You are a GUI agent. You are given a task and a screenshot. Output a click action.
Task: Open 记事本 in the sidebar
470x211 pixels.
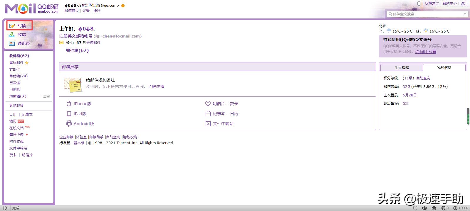click(27, 115)
